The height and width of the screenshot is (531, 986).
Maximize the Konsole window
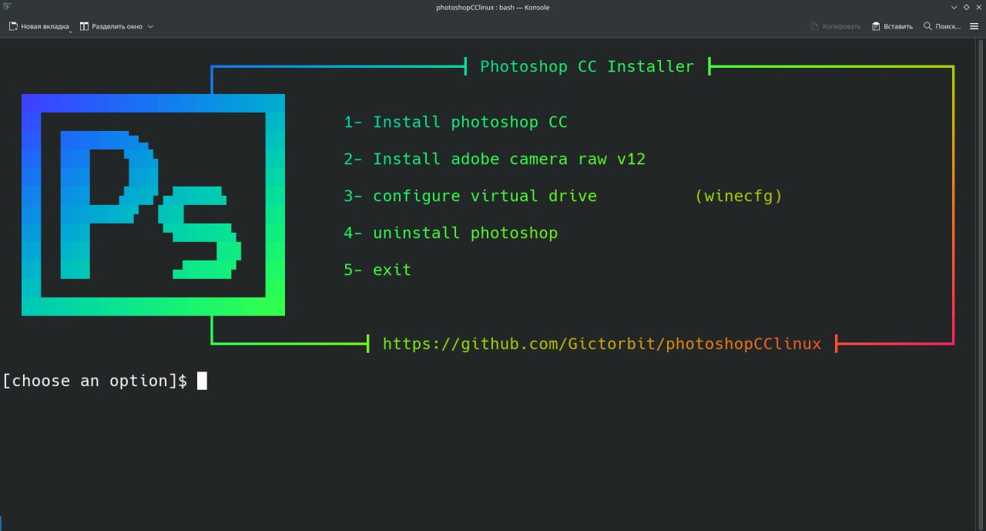click(x=966, y=7)
